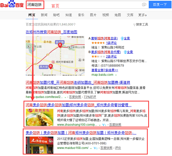The height and width of the screenshot is (156, 172).
Task: Open map.baidu.com source link
Action: coord(102,75)
